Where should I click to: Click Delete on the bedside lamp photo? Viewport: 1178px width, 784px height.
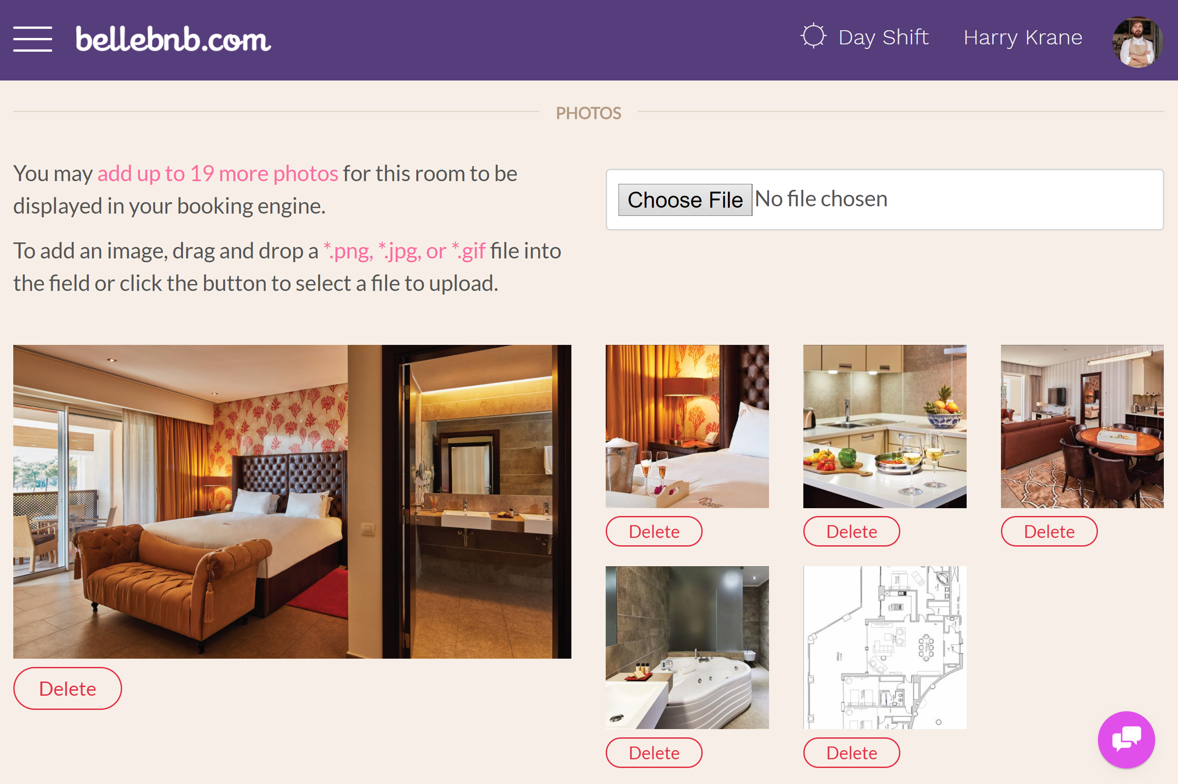(655, 531)
